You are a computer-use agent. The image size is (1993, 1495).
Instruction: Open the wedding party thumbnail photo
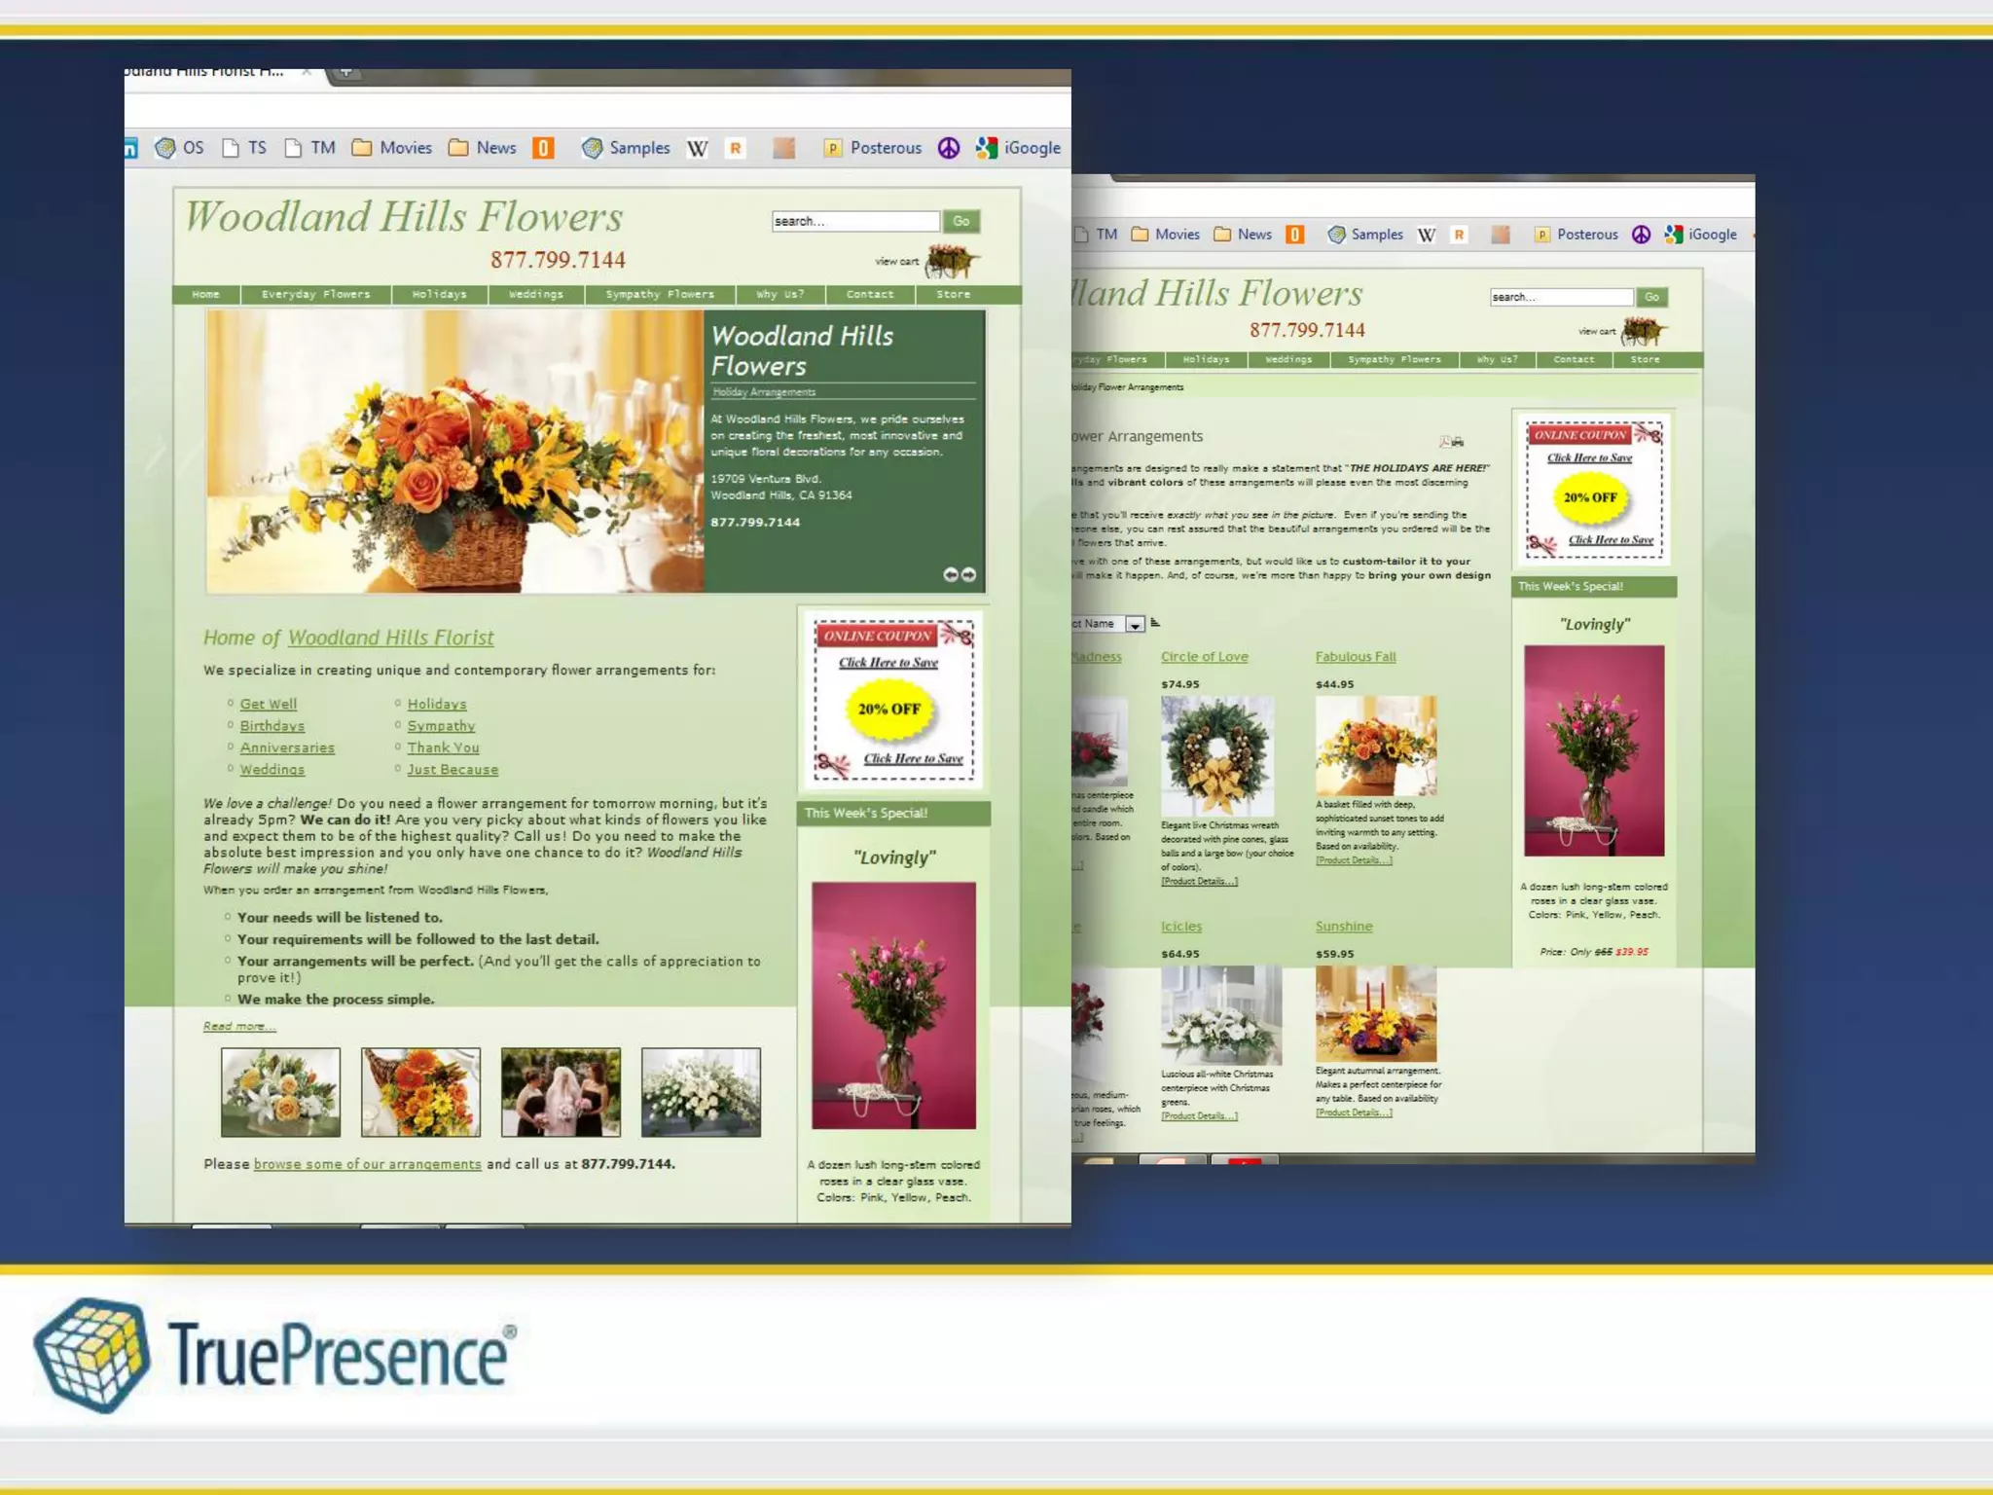tap(561, 1092)
